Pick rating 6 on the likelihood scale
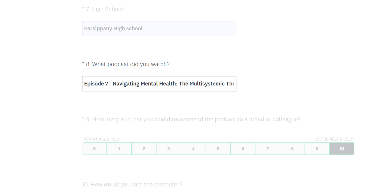 pos(243,149)
